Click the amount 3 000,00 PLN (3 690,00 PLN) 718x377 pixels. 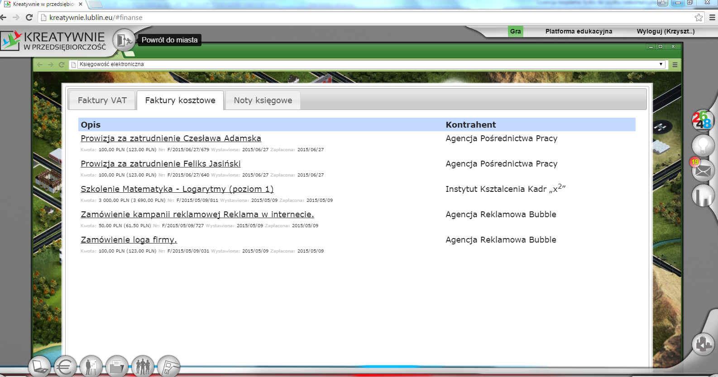[x=132, y=200]
